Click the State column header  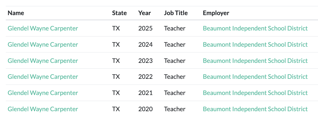click(119, 13)
